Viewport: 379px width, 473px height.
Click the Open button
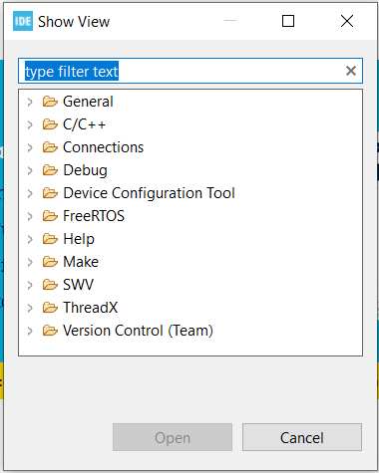coord(173,437)
